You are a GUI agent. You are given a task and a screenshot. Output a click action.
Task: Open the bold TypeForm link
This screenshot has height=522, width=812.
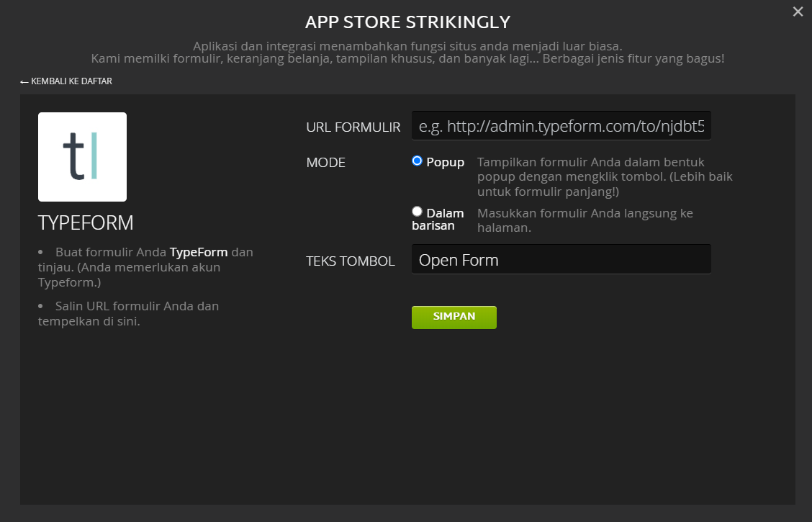[199, 252]
